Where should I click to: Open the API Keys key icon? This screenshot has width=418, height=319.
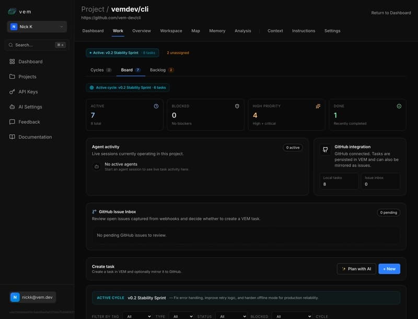[11, 92]
